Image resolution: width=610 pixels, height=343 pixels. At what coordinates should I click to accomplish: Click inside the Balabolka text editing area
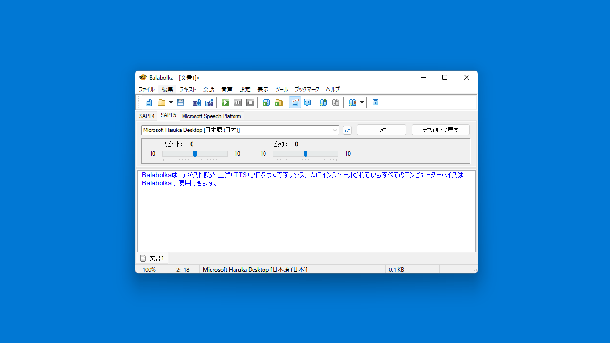(306, 211)
